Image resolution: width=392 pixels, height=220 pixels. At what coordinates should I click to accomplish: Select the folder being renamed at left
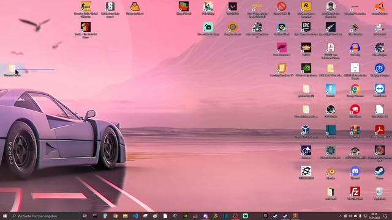[12, 70]
